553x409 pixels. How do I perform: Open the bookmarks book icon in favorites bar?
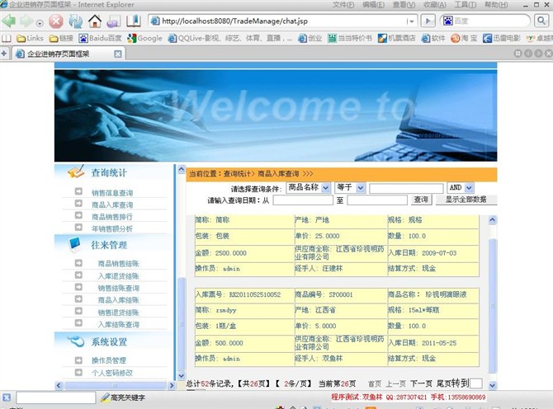tap(7, 38)
